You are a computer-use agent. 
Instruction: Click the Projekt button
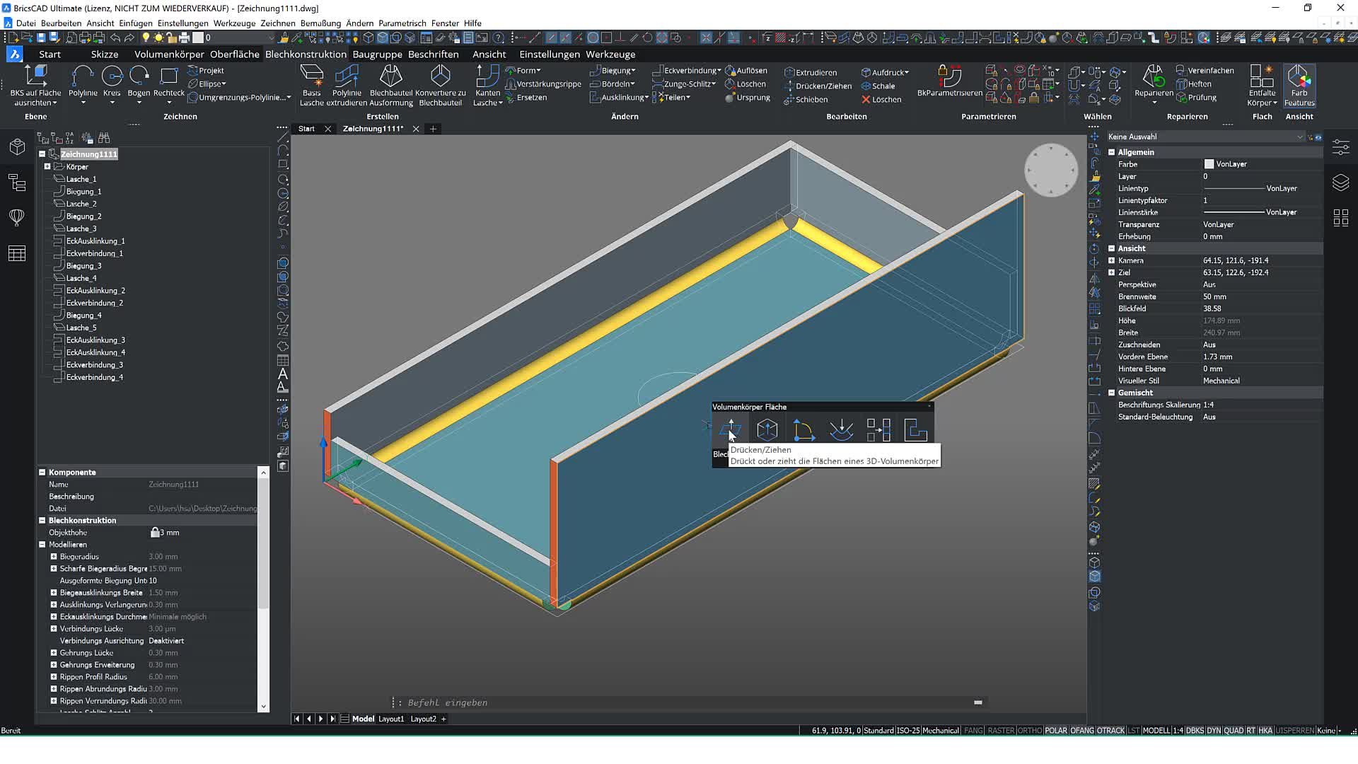(x=206, y=71)
